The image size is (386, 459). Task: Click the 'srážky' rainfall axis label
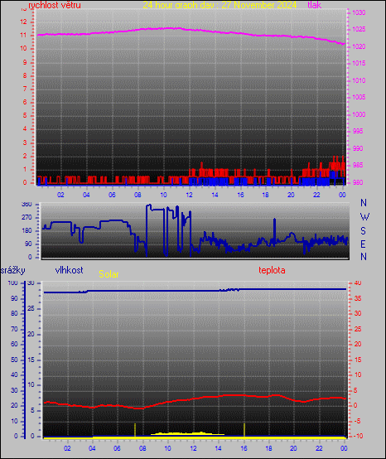pyautogui.click(x=13, y=270)
